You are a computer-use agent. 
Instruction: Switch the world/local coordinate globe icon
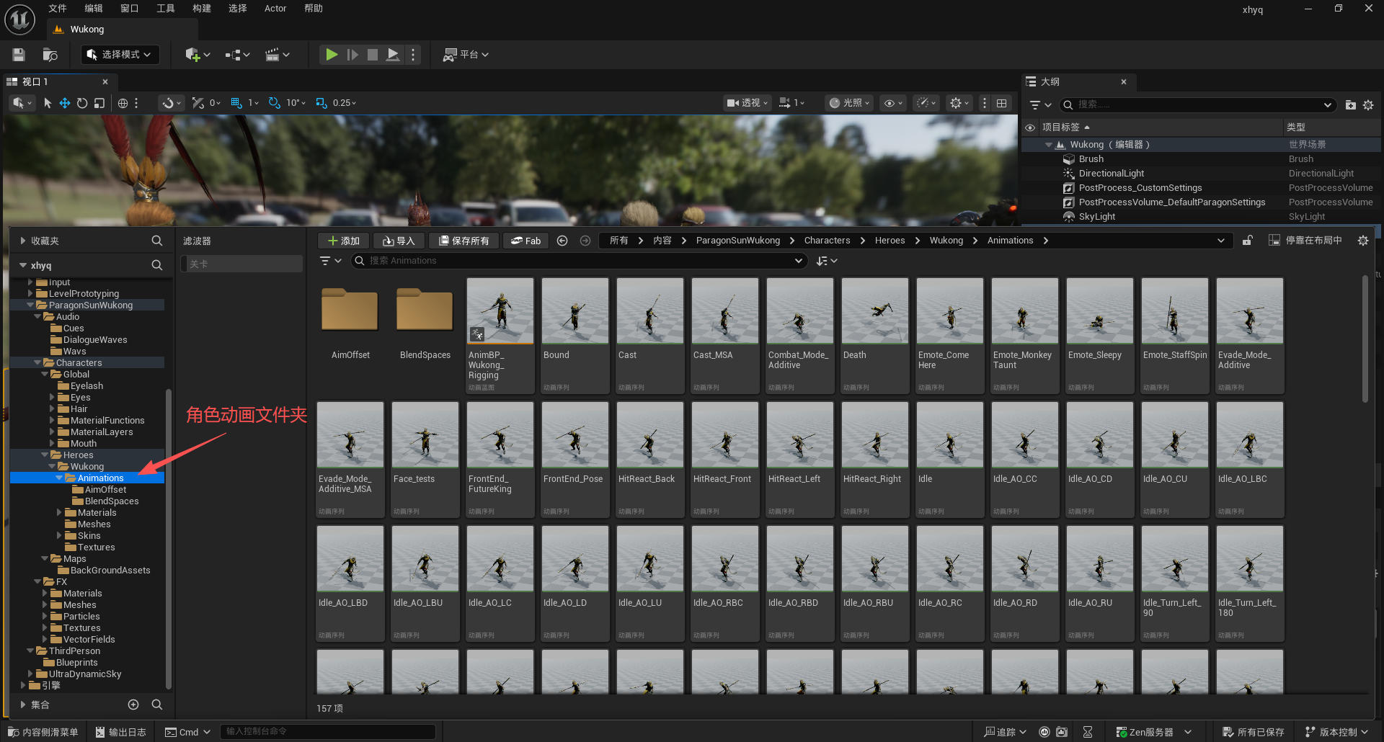(x=123, y=103)
